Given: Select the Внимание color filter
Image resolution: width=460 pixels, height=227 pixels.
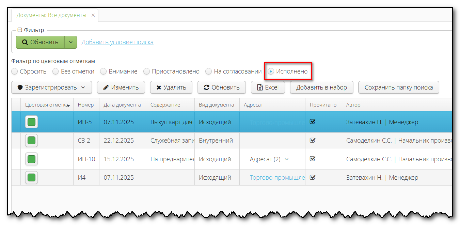Looking at the screenshot, I should tap(104, 71).
